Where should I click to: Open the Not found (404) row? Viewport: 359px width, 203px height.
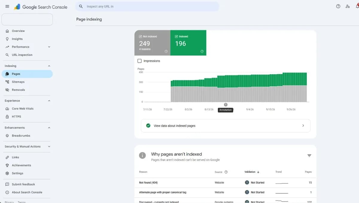click(225, 183)
